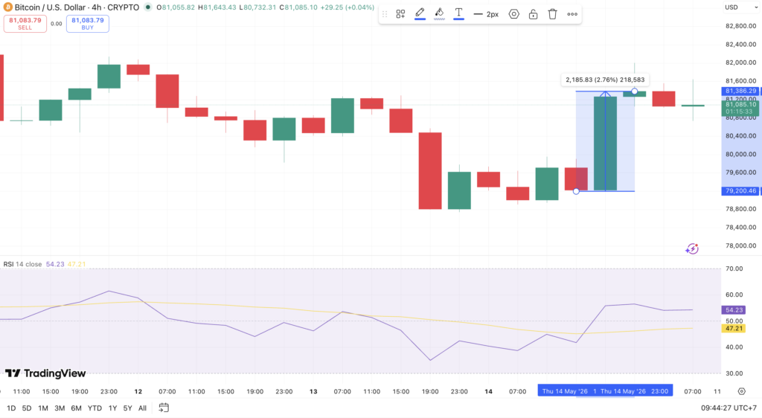Select the All time range
The height and width of the screenshot is (418, 762).
[142, 408]
